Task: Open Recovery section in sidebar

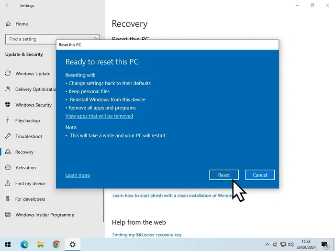Action: pyautogui.click(x=24, y=152)
